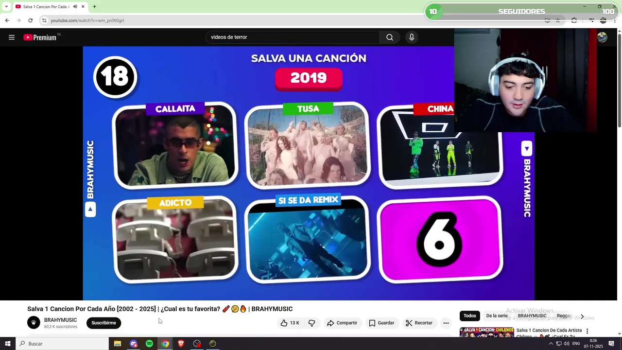Open taskbar clock 0:26 date
Viewport: 622px width, 350px height.
click(593, 344)
